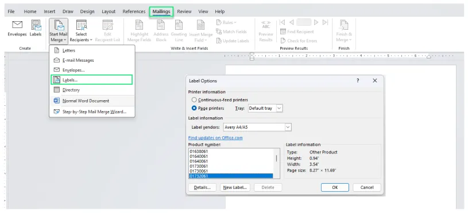The width and height of the screenshot is (468, 214).
Task: Choose Labels... from the mail merge menu
Action: pyautogui.click(x=92, y=80)
